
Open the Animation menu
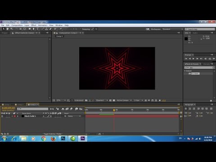(x=43, y=25)
